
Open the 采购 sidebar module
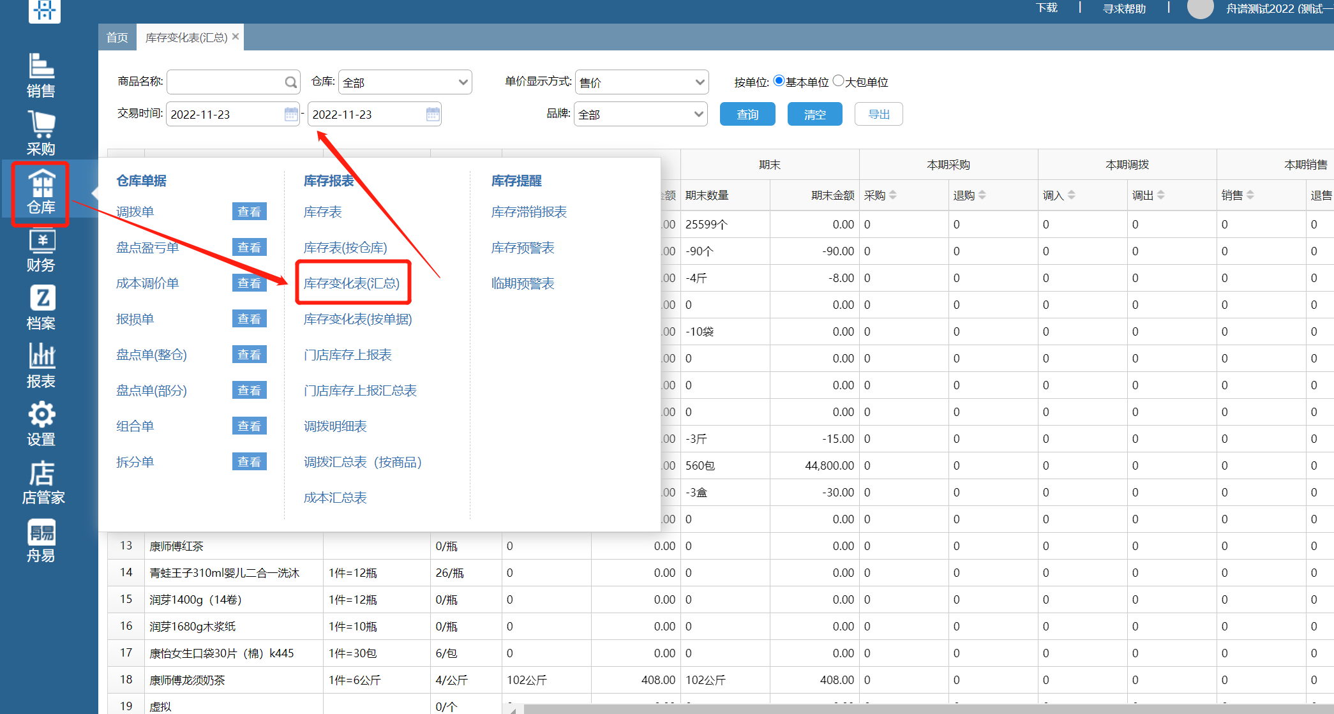coord(41,133)
